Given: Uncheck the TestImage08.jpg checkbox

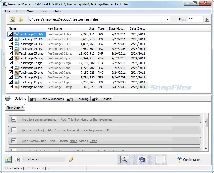Looking at the screenshot, I should pyautogui.click(x=11, y=67).
